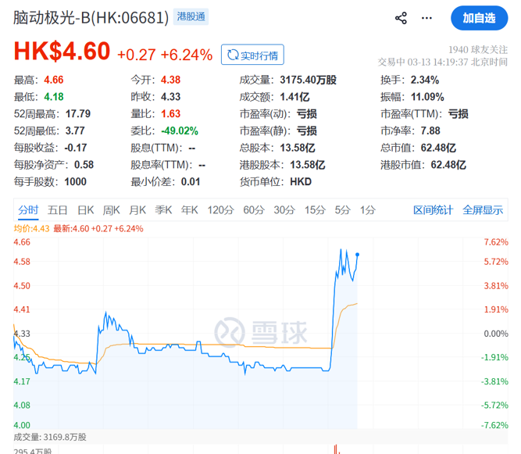Image resolution: width=521 pixels, height=454 pixels.
Task: Click the 实时行情 refresh button
Action: click(x=252, y=55)
